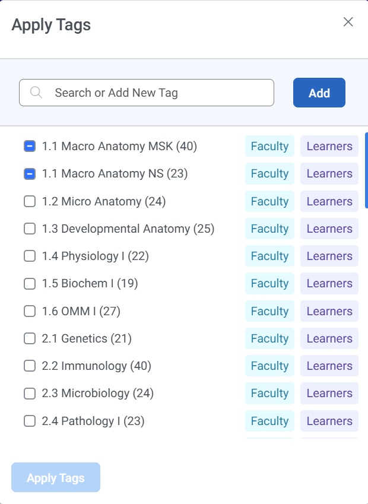Select Faculty for 2.3 Microbiology

269,394
